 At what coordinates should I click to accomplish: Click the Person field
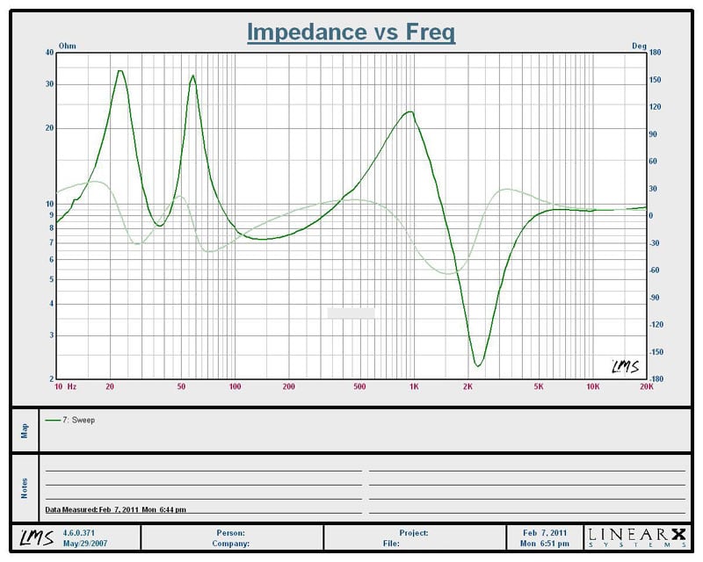pos(230,532)
